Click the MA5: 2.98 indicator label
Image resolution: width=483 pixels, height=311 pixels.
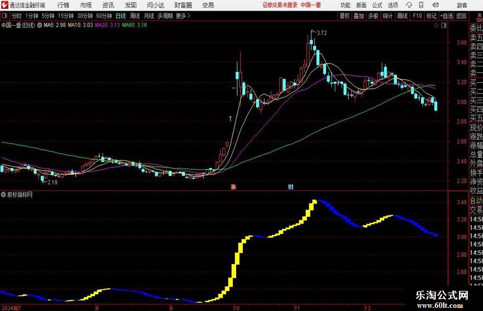point(55,25)
